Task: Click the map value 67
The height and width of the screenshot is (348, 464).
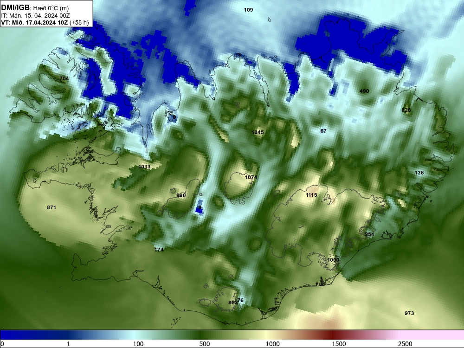Action: click(323, 131)
